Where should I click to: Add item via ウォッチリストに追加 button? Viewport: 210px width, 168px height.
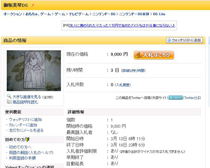[184, 40]
